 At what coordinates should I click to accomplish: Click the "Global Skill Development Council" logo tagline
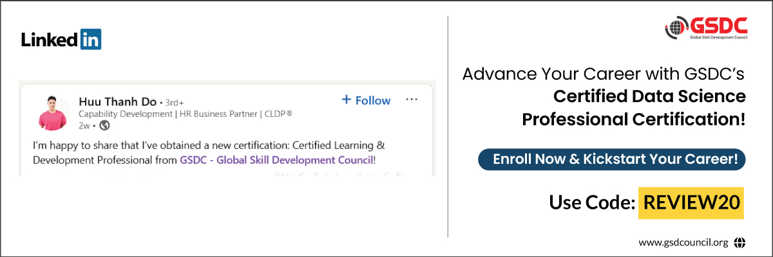click(718, 39)
